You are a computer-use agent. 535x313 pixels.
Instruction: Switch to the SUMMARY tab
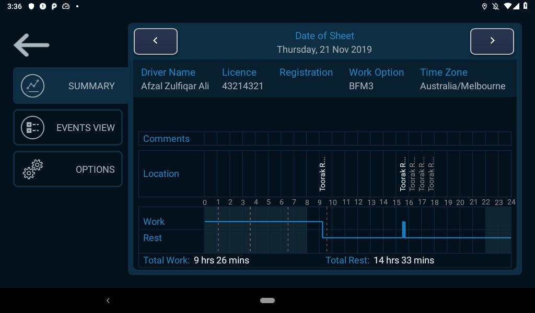tap(71, 86)
